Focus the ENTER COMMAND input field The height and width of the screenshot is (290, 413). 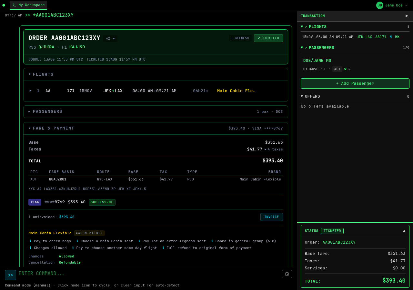click(x=148, y=274)
